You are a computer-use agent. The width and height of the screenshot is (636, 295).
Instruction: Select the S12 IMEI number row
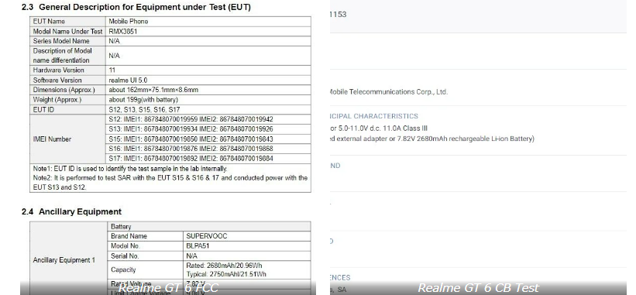point(208,119)
